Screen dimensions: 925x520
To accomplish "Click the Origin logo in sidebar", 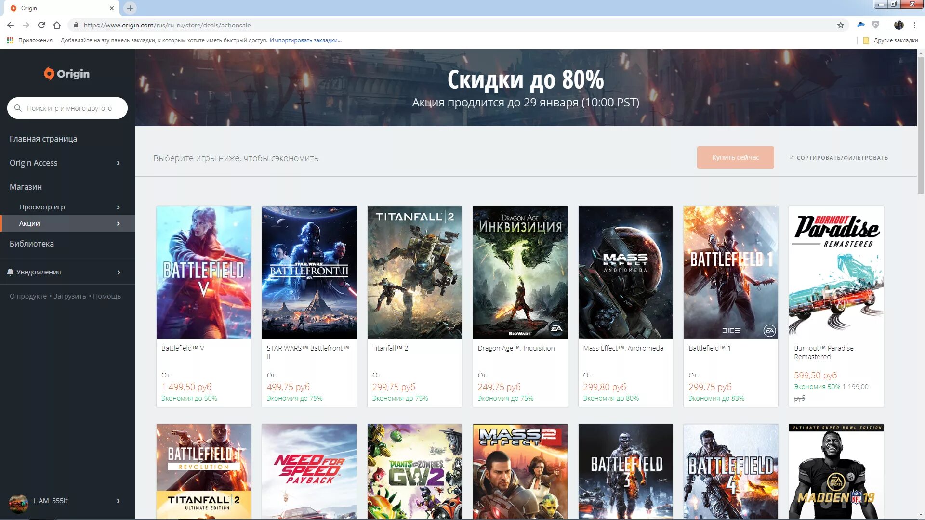I will click(x=67, y=74).
